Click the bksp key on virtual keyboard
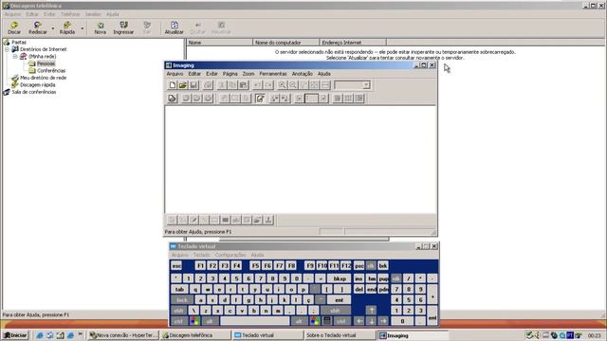Viewport: 607px width, 341px height. click(340, 278)
